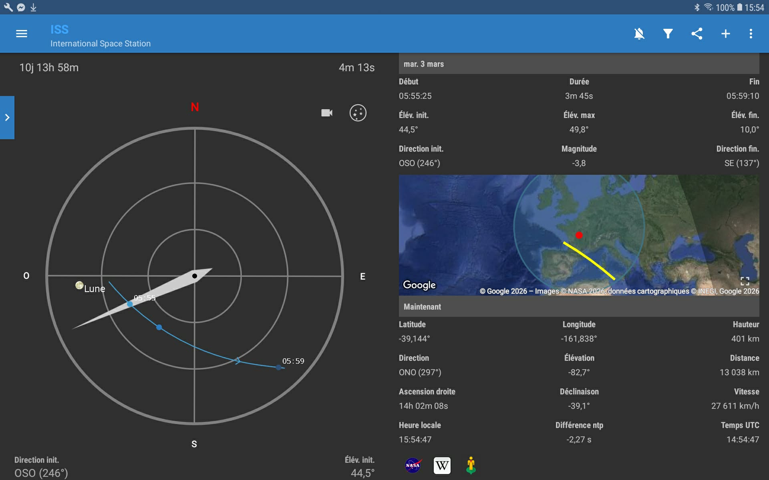Click the 05:55 pass start point
Screen dimensions: 769x480
tap(130, 304)
